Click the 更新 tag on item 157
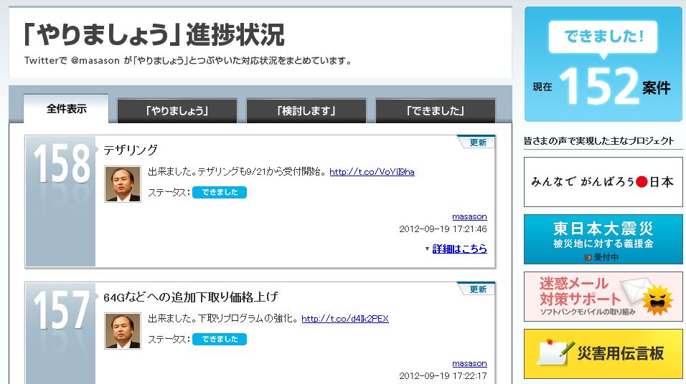 pos(478,289)
